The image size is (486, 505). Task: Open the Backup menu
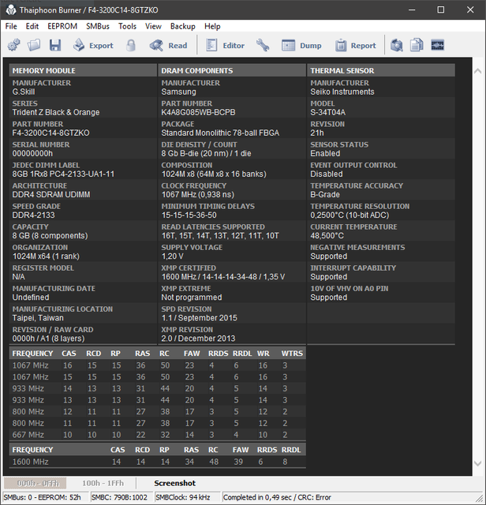point(182,26)
